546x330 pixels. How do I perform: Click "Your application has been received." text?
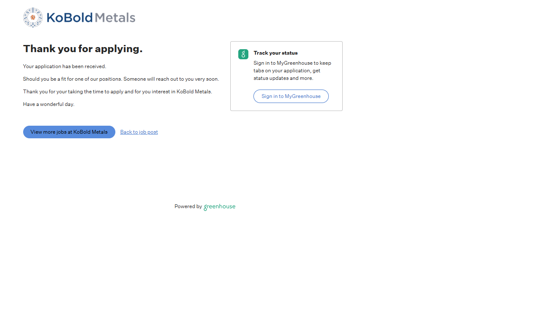[64, 66]
